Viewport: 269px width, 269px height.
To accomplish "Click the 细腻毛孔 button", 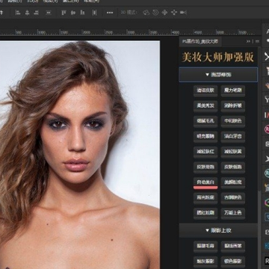I will (205, 121).
